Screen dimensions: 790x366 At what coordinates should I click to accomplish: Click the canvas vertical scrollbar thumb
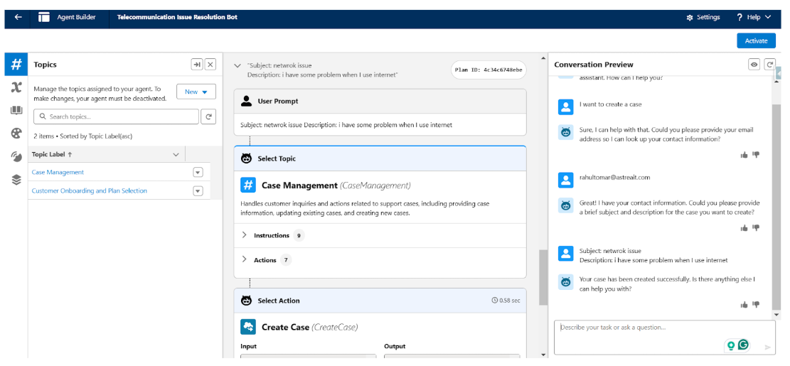[543, 277]
